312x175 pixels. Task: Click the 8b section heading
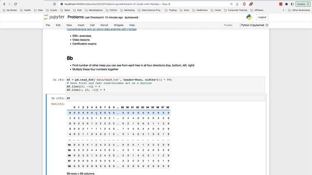click(x=70, y=58)
